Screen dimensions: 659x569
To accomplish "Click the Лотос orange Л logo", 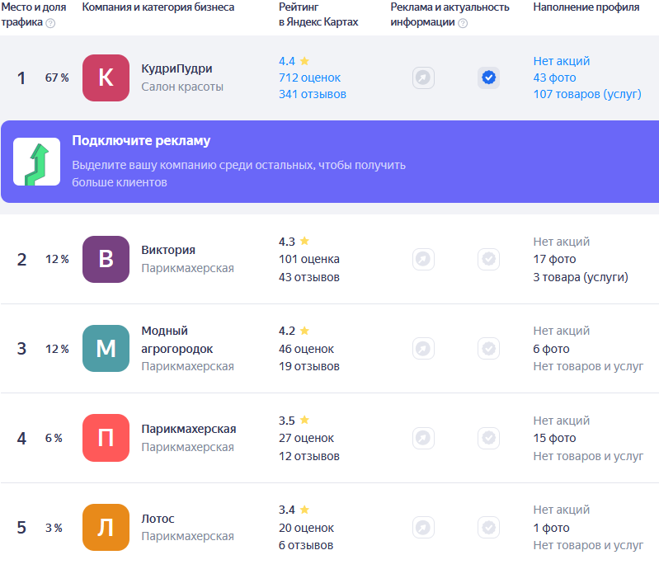I will [x=106, y=527].
